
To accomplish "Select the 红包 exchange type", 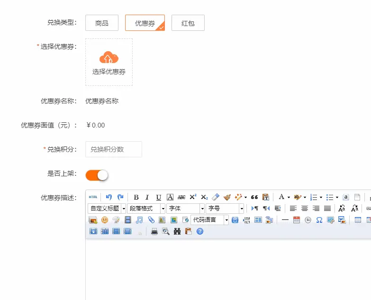I will (x=188, y=23).
